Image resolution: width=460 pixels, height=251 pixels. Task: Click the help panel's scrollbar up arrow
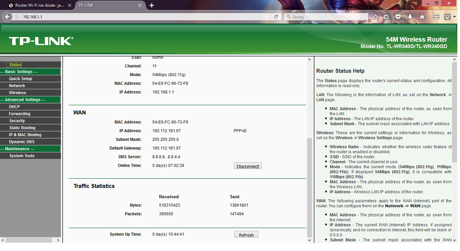tap(454, 59)
